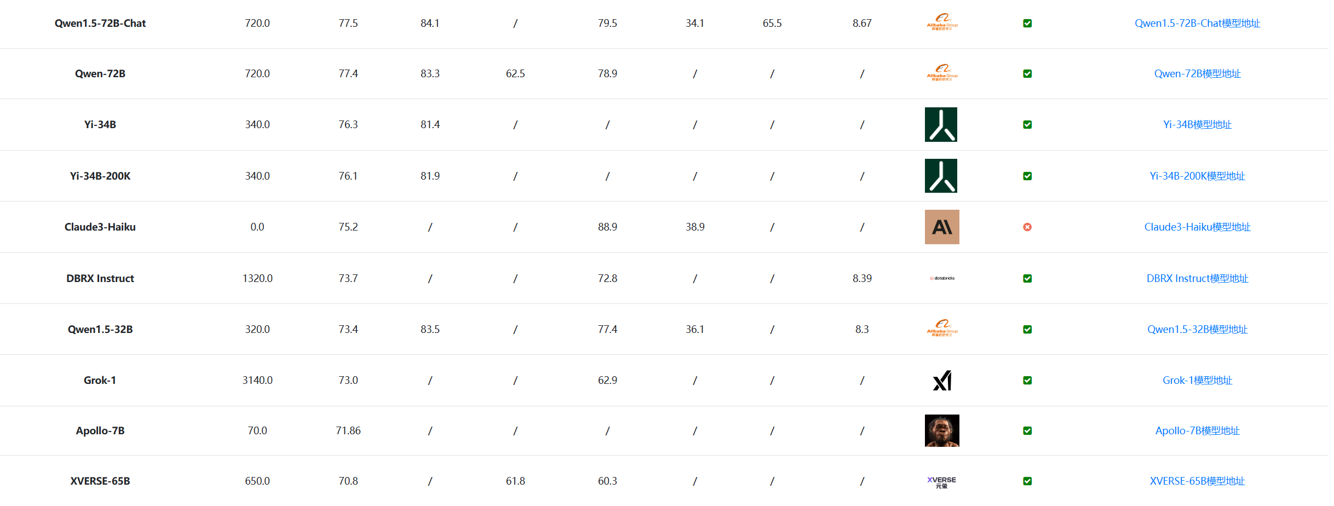Click the xAI logo for Grok-1
Screen dimensions: 1334x506
click(x=942, y=381)
